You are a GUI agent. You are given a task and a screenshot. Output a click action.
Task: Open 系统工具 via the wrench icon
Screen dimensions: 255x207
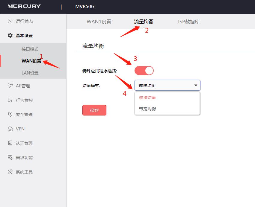tap(10, 172)
